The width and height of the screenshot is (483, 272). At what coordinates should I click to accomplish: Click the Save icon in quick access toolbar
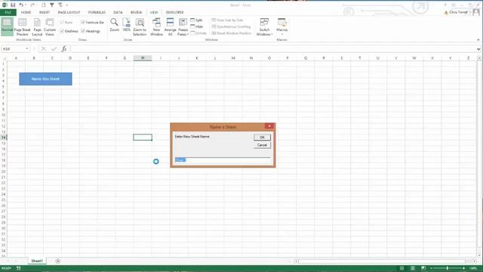pos(13,5)
